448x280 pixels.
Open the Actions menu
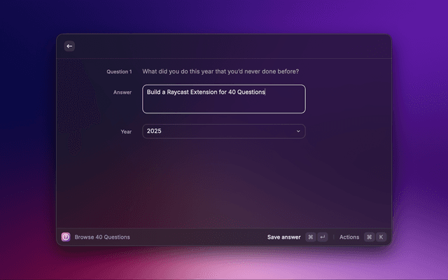pos(349,237)
